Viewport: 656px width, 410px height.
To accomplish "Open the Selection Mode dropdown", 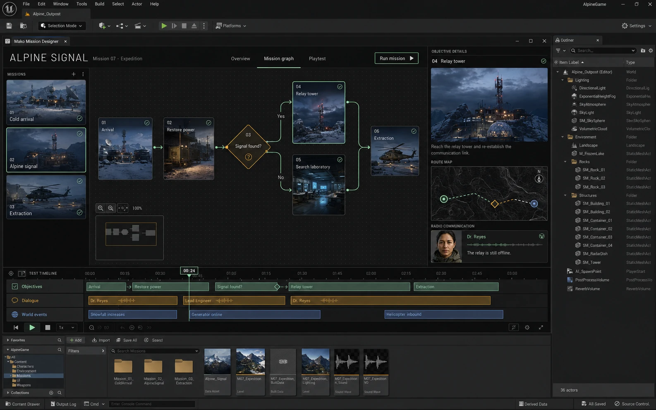I will (62, 26).
